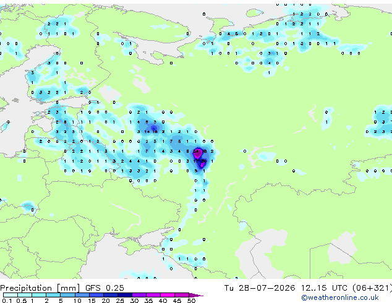Viewport: 392px width, 303px height.
Task: Select the legend swatch between 0.1 and 0.5
Action: (11, 295)
